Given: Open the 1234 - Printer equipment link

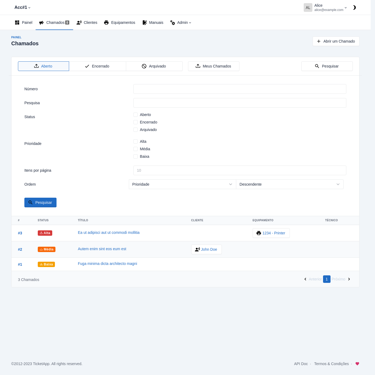Looking at the screenshot, I should coord(271,233).
